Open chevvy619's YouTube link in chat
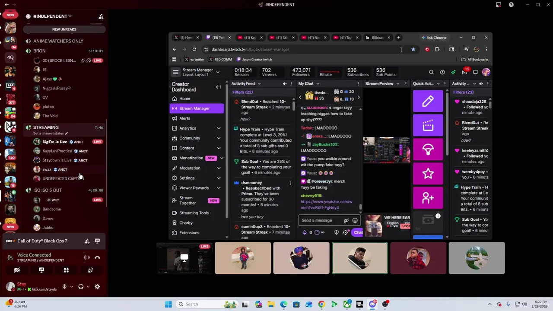 [326, 205]
